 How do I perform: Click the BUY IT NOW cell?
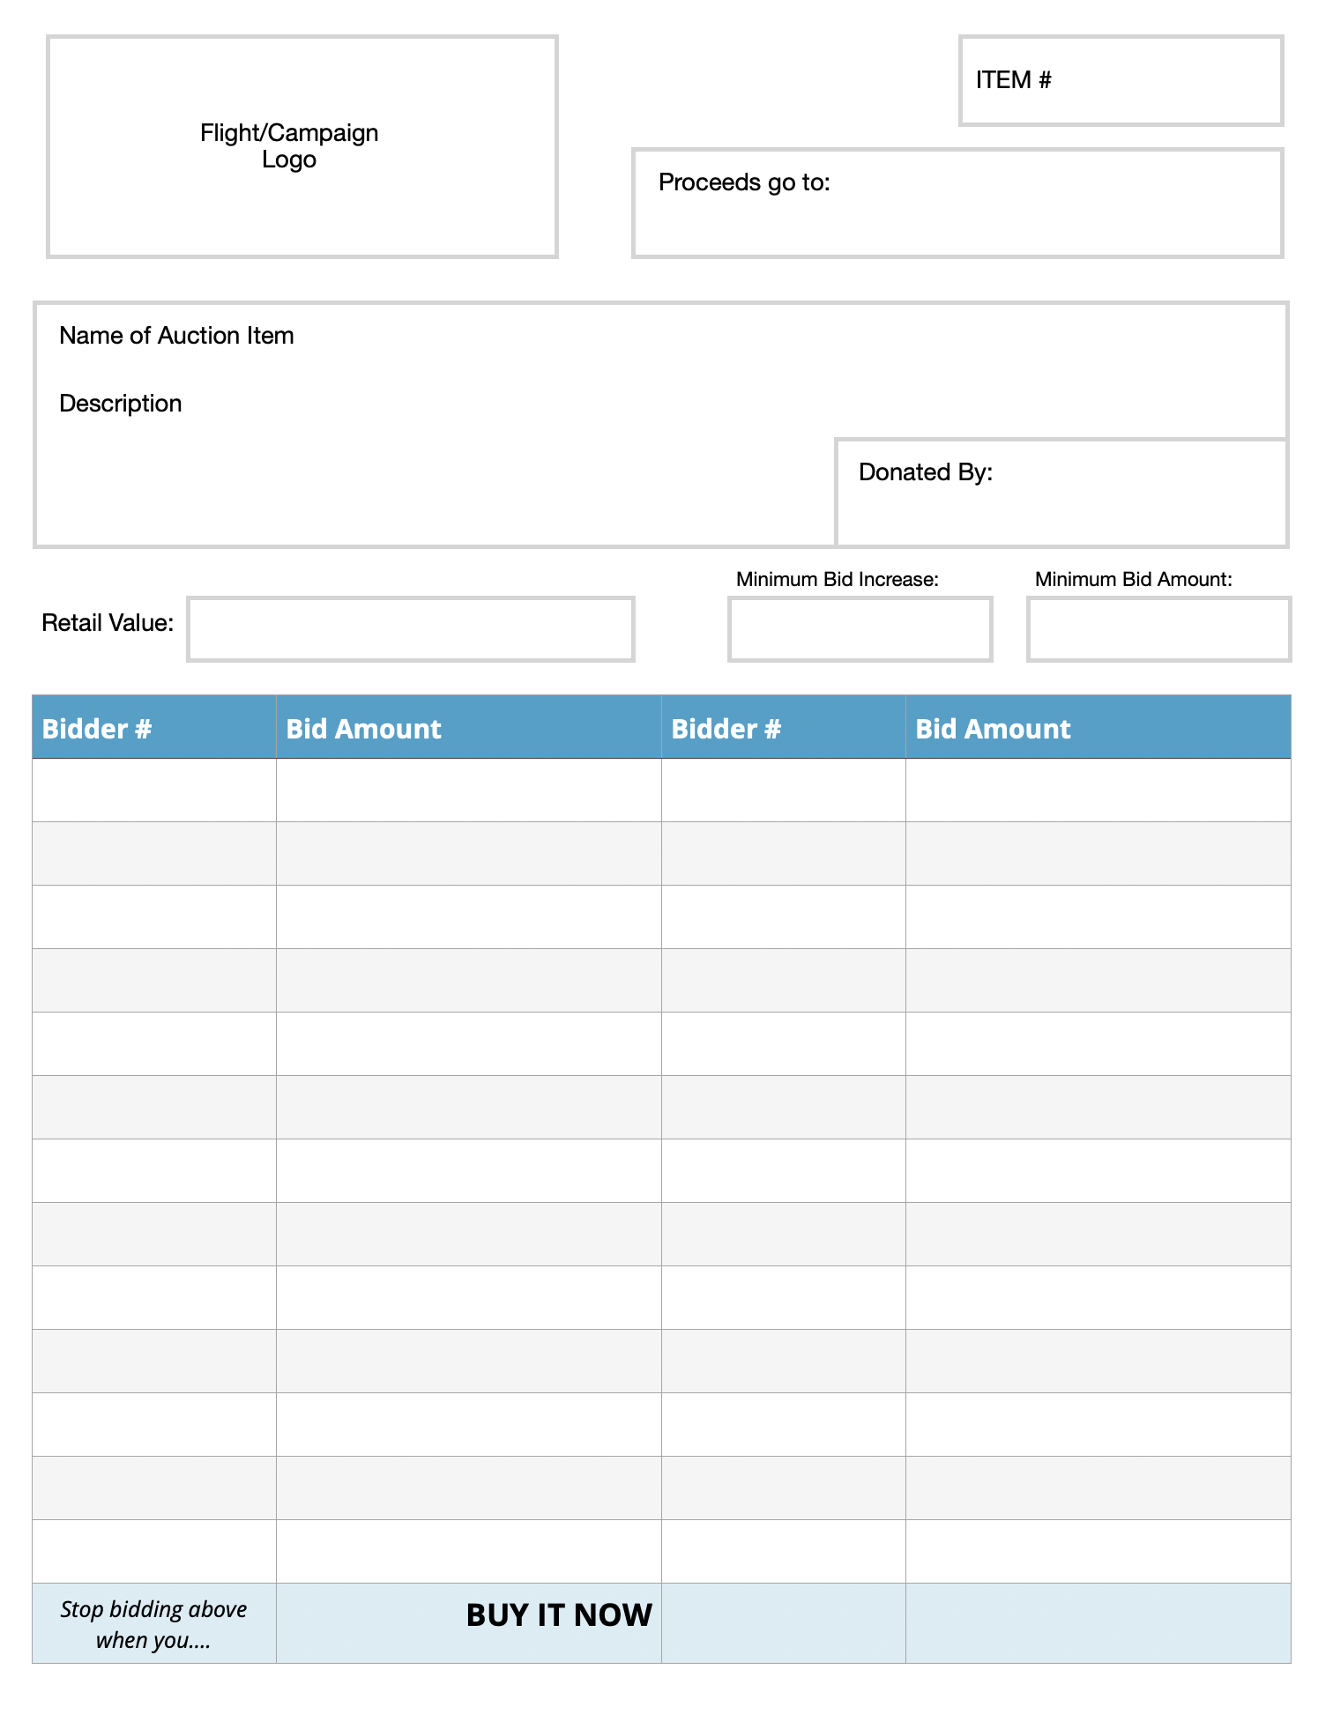pyautogui.click(x=469, y=1623)
